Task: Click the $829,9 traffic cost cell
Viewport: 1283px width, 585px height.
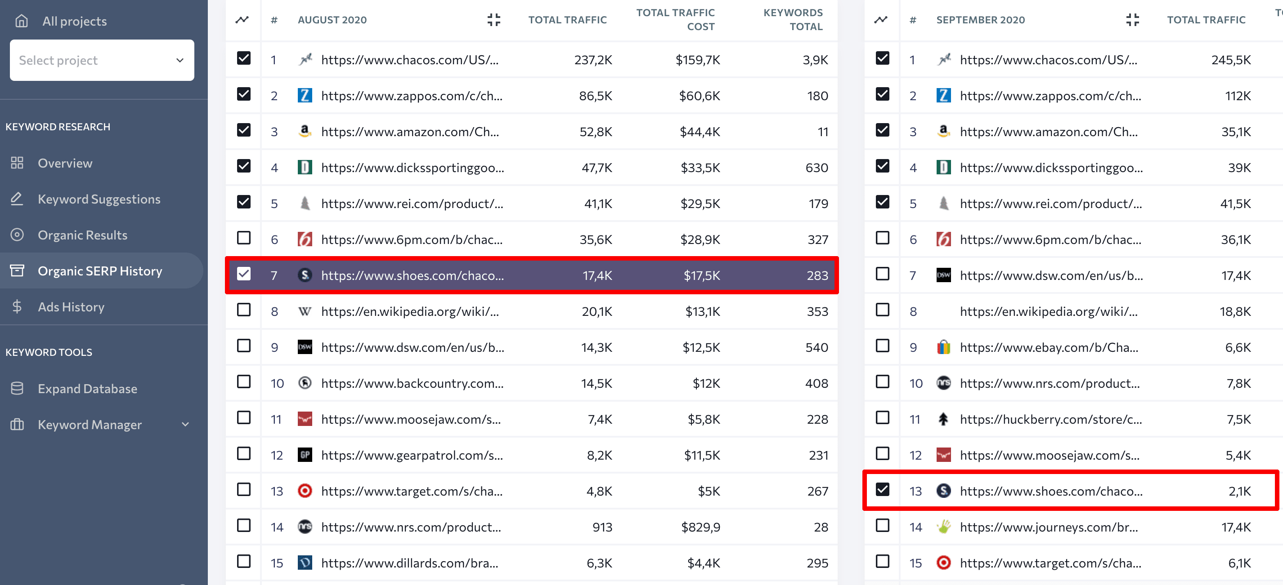Action: 700,527
